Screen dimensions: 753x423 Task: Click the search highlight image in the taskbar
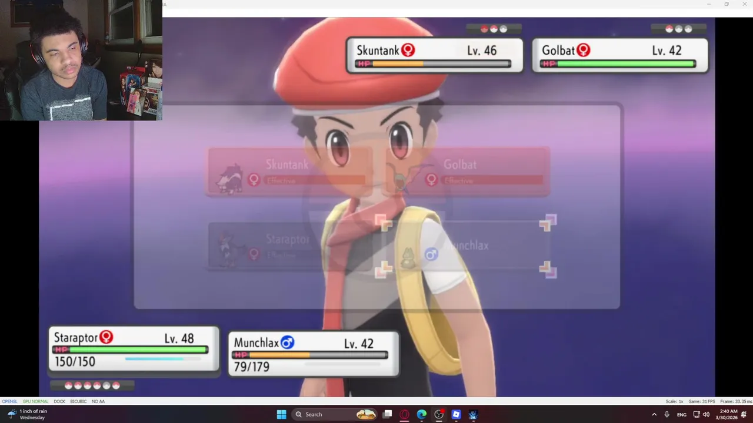[x=366, y=414]
